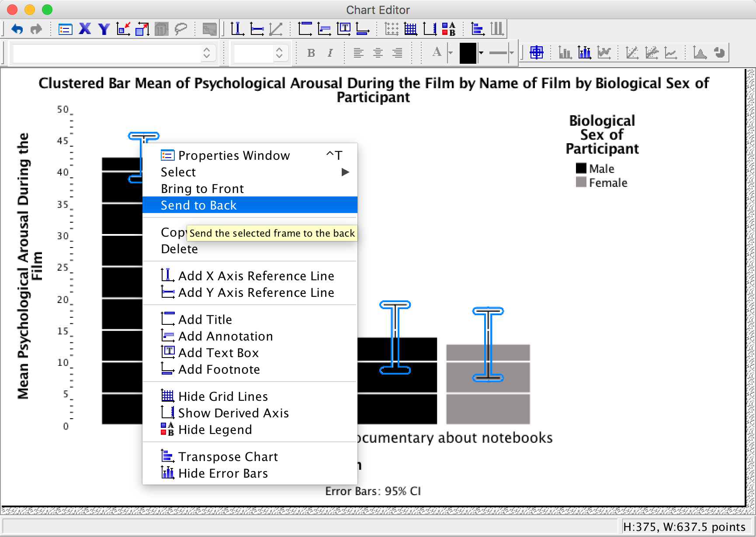
Task: Click the black fill color swatch
Action: (468, 53)
